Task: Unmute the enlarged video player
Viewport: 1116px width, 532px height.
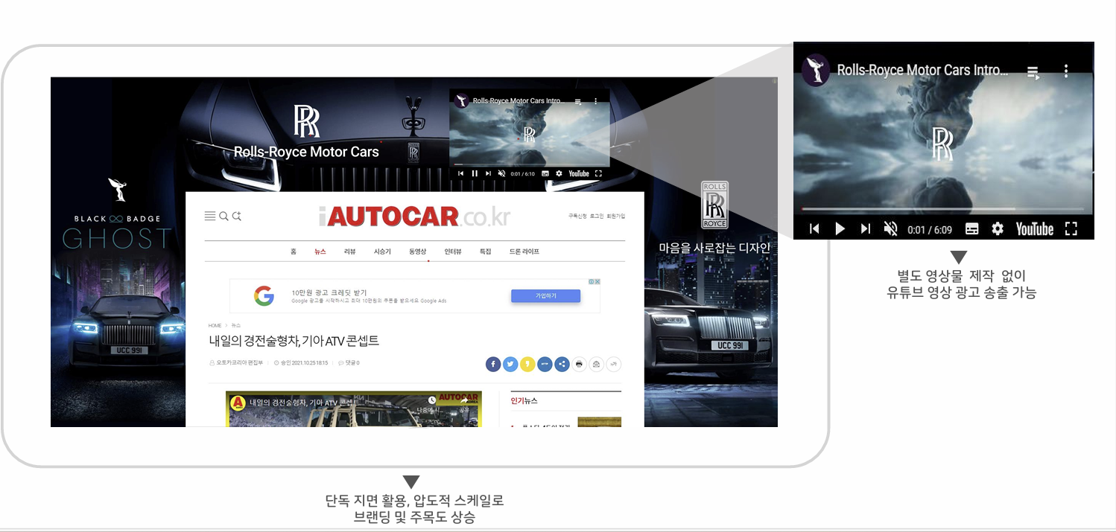Action: [x=890, y=229]
